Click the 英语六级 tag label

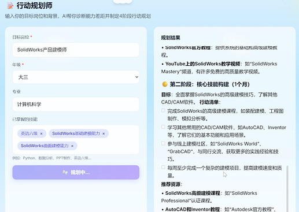(29, 133)
